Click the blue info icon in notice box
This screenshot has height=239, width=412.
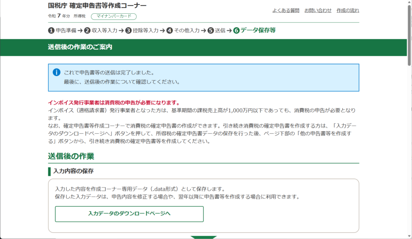57,72
